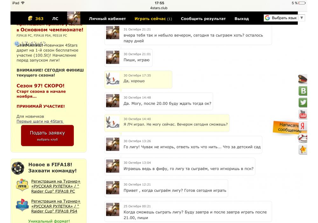The width and height of the screenshot is (318, 223).
Task: Click the car avatar on 30 Октября 13:04 message
Action: pos(113,166)
